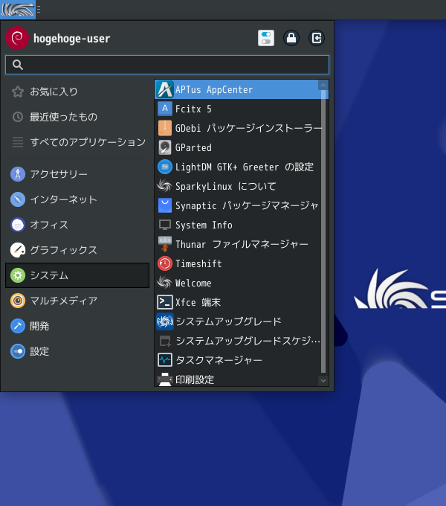
Task: Select the オフィス category
Action: (77, 225)
